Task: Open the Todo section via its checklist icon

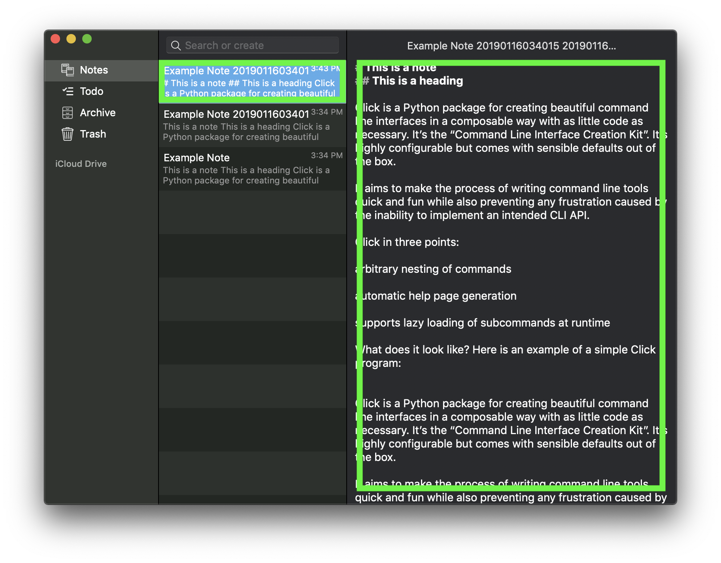Action: (68, 91)
